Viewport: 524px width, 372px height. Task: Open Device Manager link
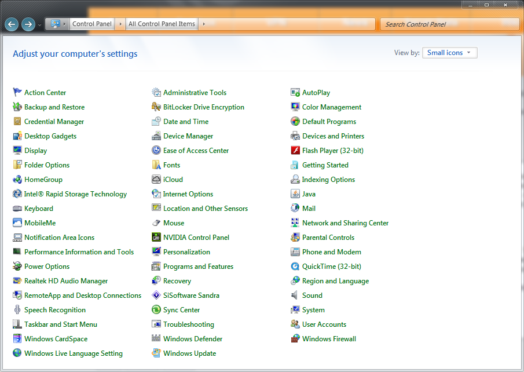188,136
